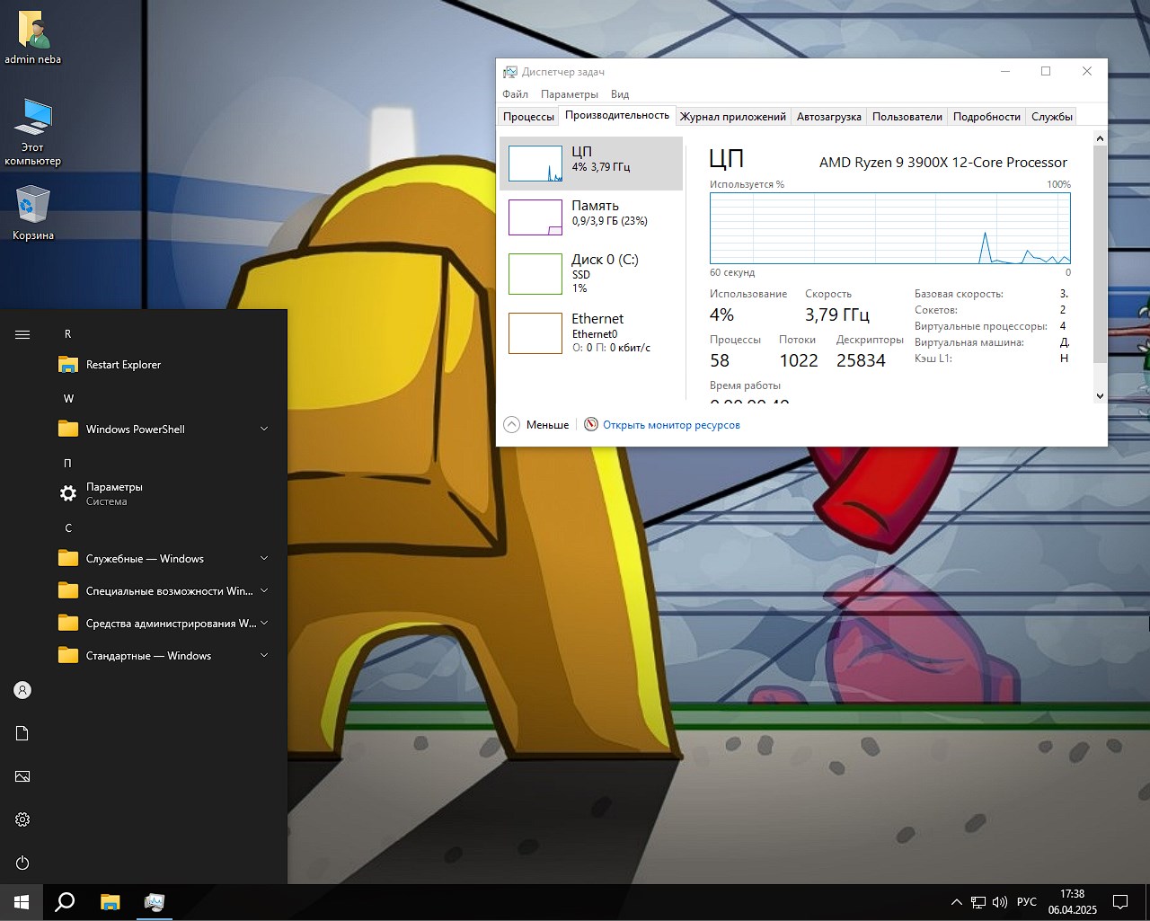Click the Task Manager taskbar icon
The height and width of the screenshot is (921, 1150).
tap(155, 902)
